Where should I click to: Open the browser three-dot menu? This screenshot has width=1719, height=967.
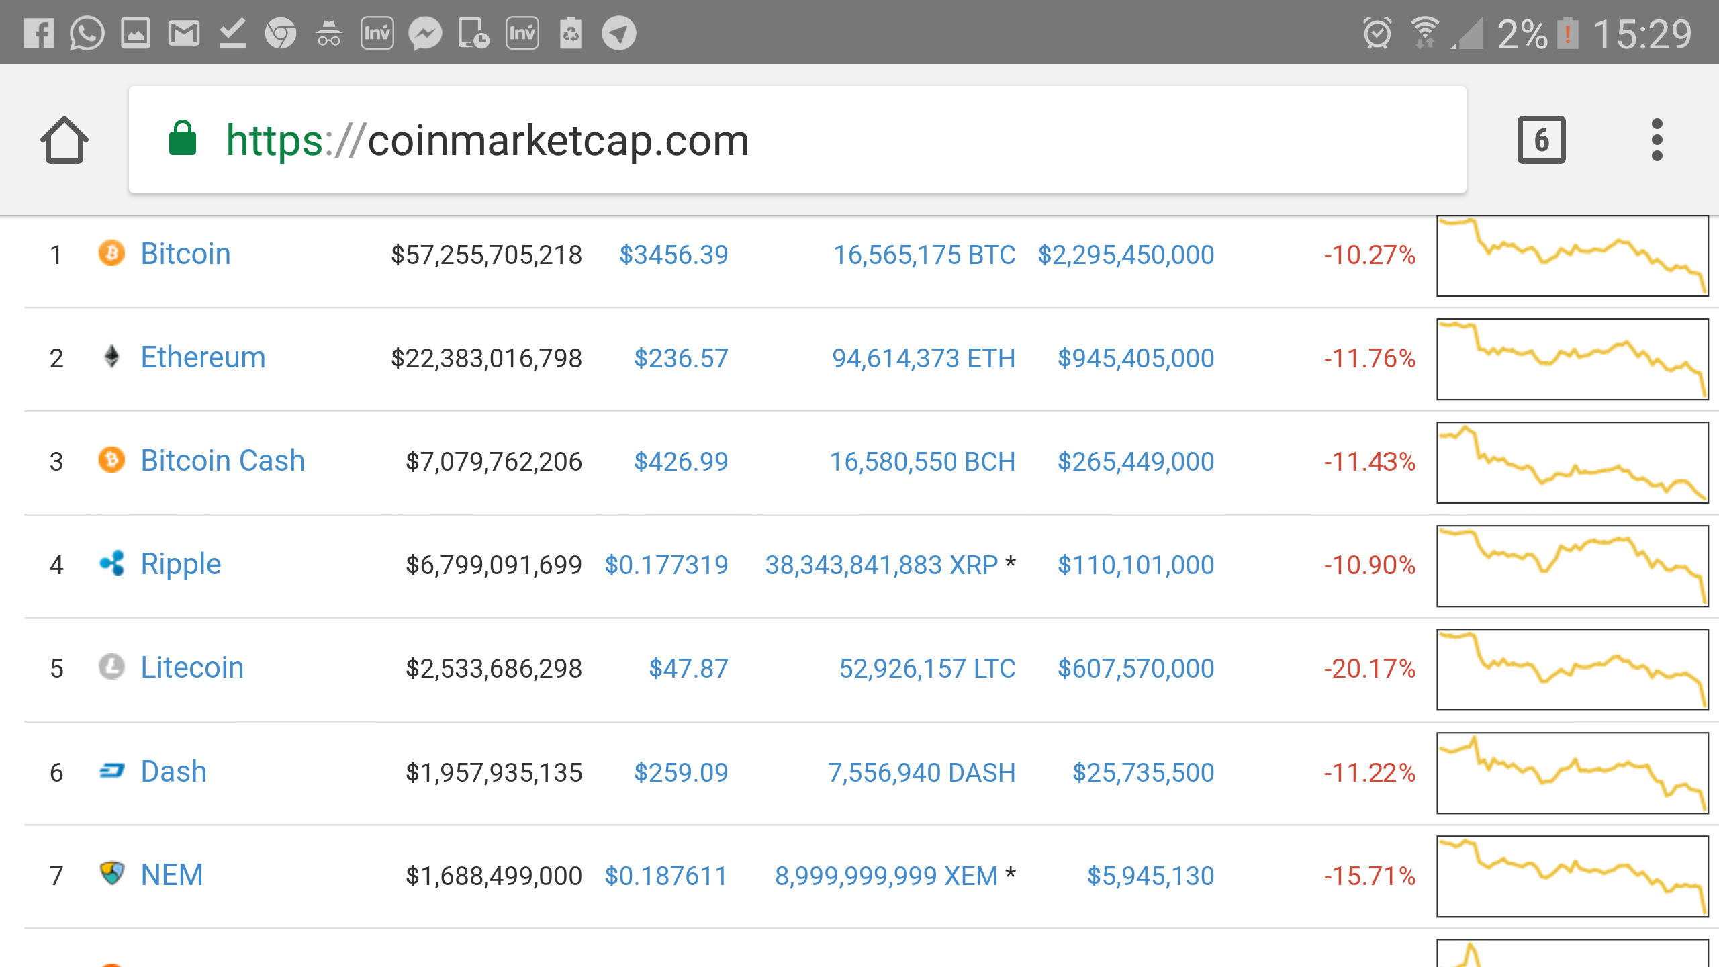pos(1657,140)
